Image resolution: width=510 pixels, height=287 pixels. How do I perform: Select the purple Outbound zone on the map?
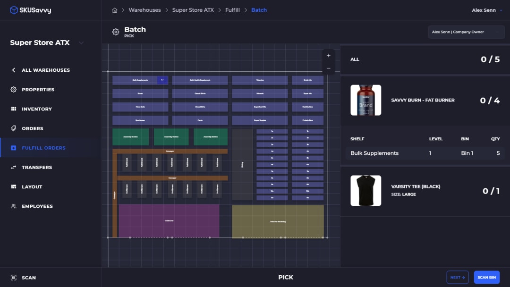[x=169, y=221]
